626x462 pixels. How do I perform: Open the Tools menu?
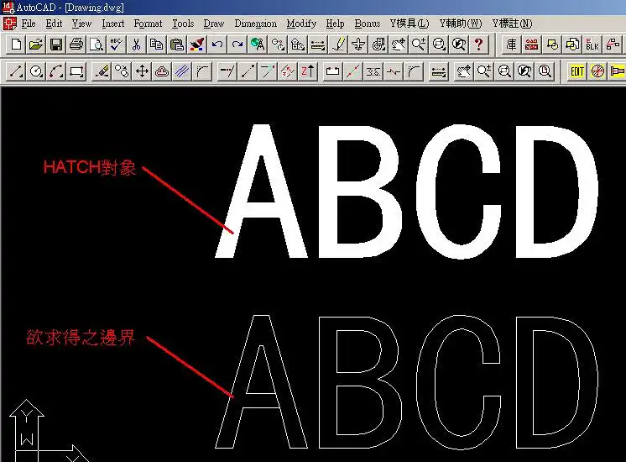(x=183, y=24)
